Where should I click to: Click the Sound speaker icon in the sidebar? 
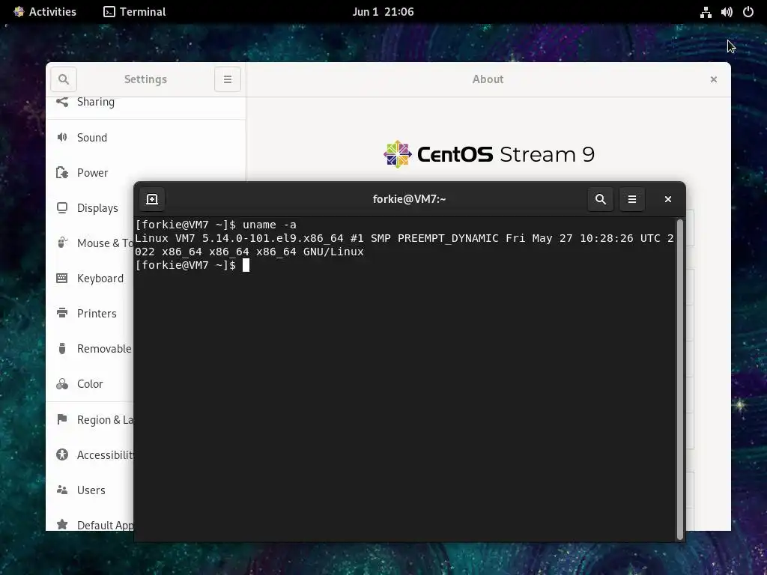click(x=62, y=138)
